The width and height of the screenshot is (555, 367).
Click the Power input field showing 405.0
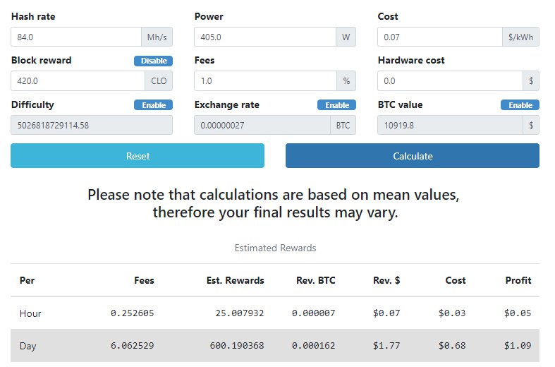[x=265, y=37]
